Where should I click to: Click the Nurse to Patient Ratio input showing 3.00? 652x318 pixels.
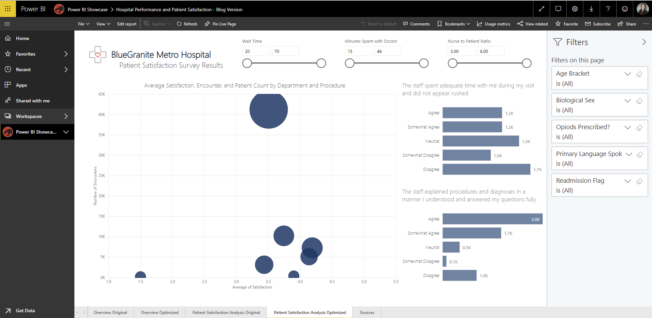pos(461,51)
